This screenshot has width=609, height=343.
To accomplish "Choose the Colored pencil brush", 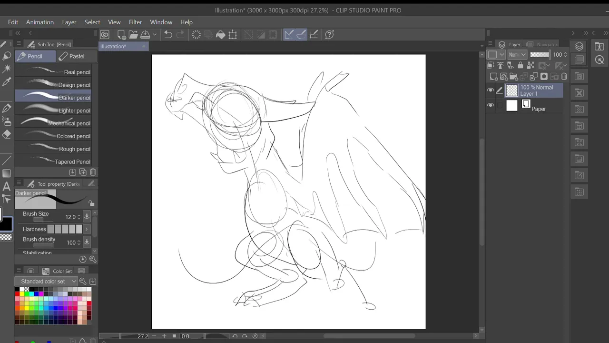I will [x=53, y=136].
